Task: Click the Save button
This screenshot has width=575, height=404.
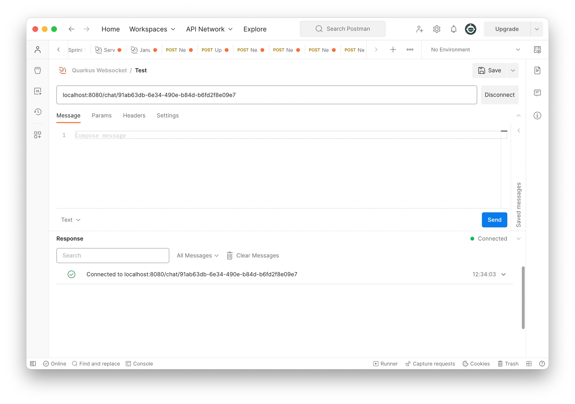Action: pyautogui.click(x=490, y=70)
